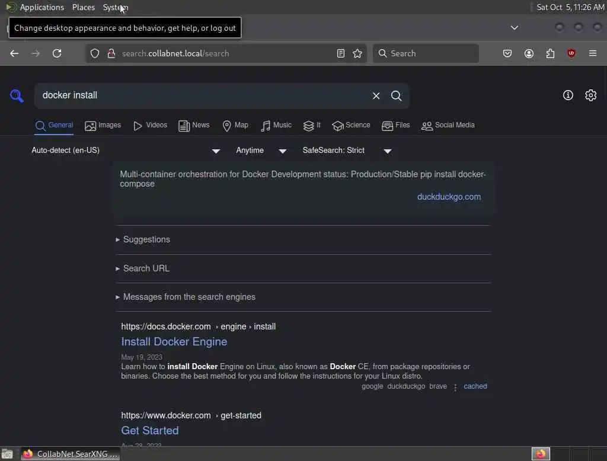This screenshot has height=461, width=607.
Task: Open the Pocket save icon
Action: tap(507, 53)
